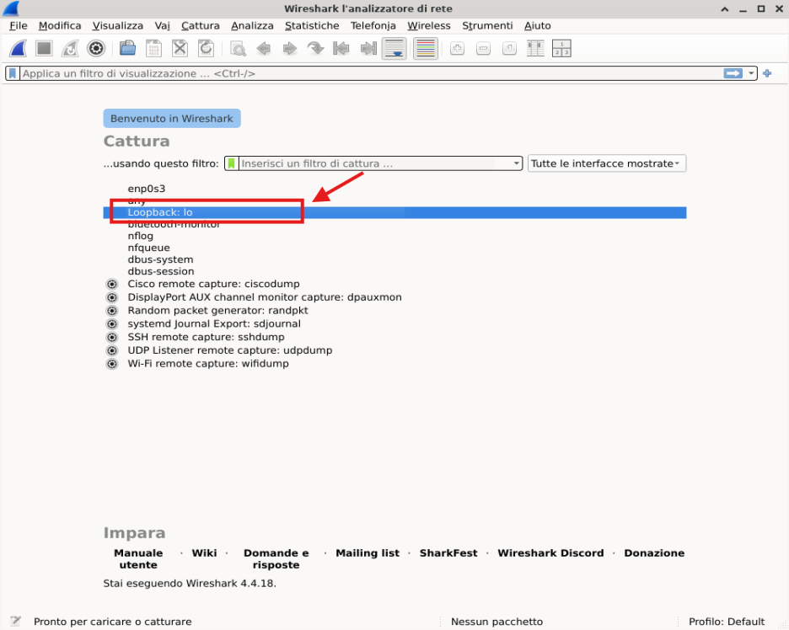Click the restart capture icon
The width and height of the screenshot is (789, 630).
(x=70, y=49)
